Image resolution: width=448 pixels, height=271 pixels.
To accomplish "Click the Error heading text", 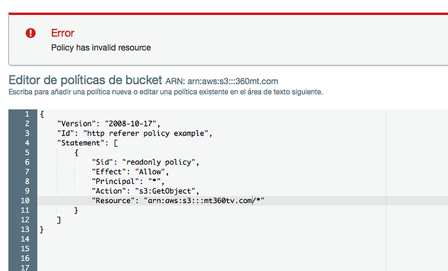I will [62, 33].
